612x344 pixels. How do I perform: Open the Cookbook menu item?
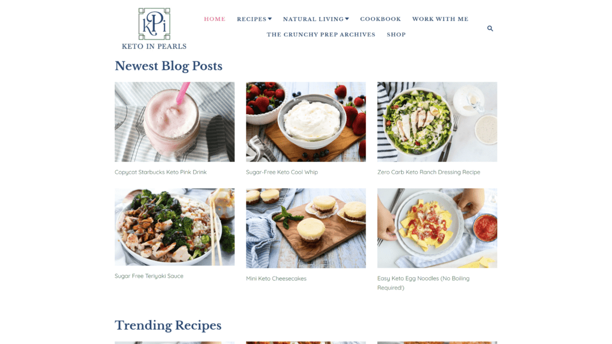coord(380,19)
